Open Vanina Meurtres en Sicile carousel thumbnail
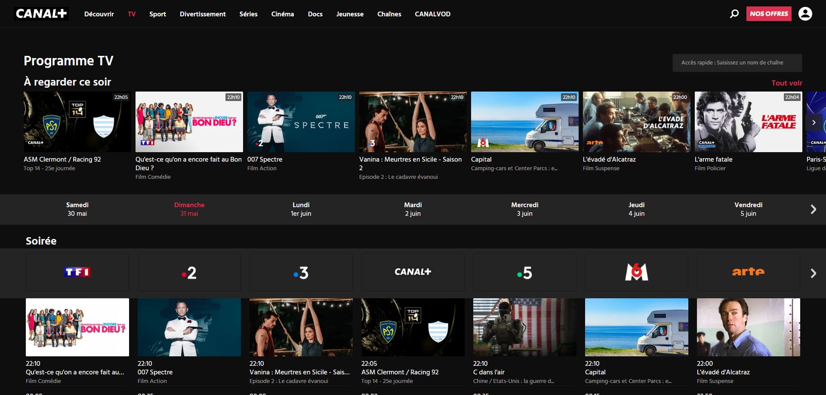 point(413,122)
